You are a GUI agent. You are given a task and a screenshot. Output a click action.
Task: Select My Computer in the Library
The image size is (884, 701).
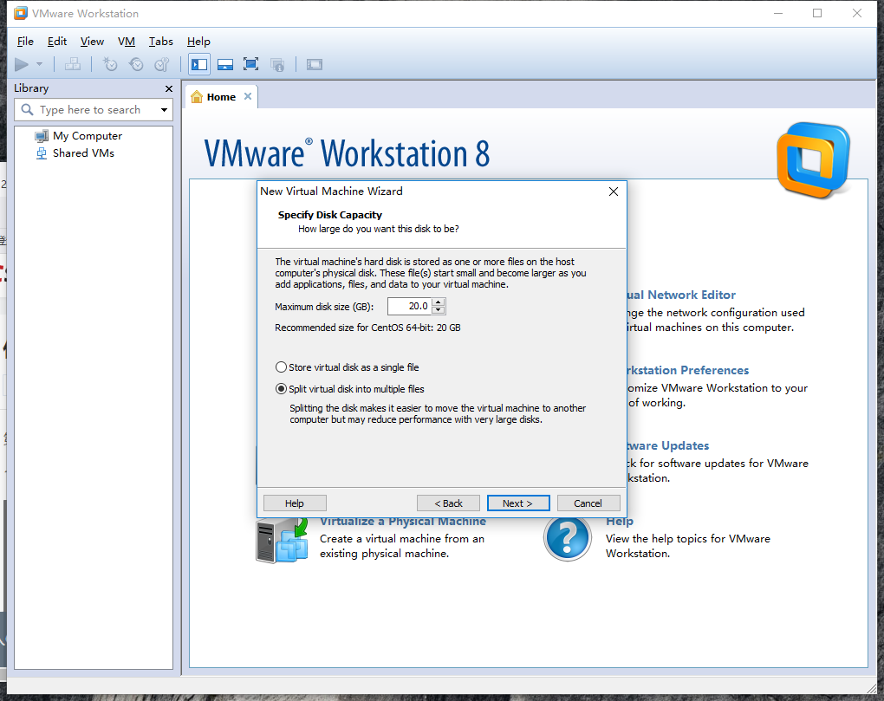[88, 136]
